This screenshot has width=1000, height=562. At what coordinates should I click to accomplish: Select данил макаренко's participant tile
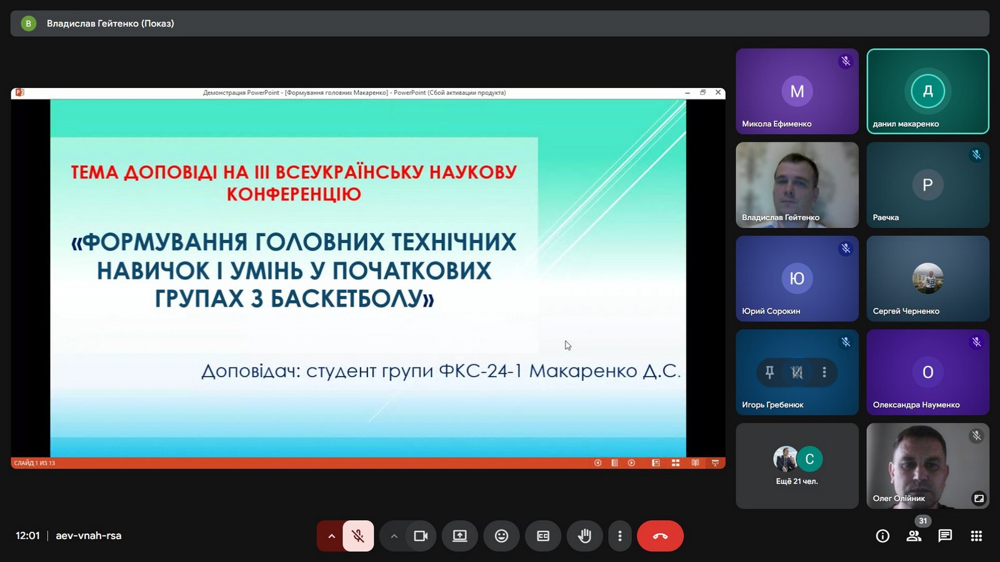927,91
